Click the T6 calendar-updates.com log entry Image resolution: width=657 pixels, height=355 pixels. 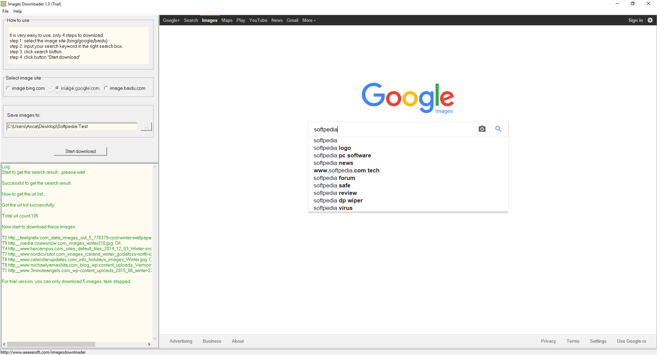point(77,259)
